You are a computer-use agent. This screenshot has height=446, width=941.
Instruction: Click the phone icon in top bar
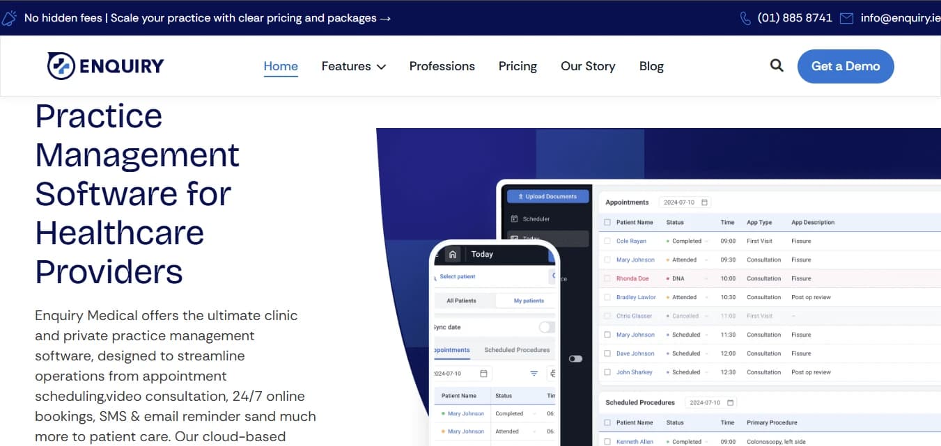pyautogui.click(x=745, y=18)
